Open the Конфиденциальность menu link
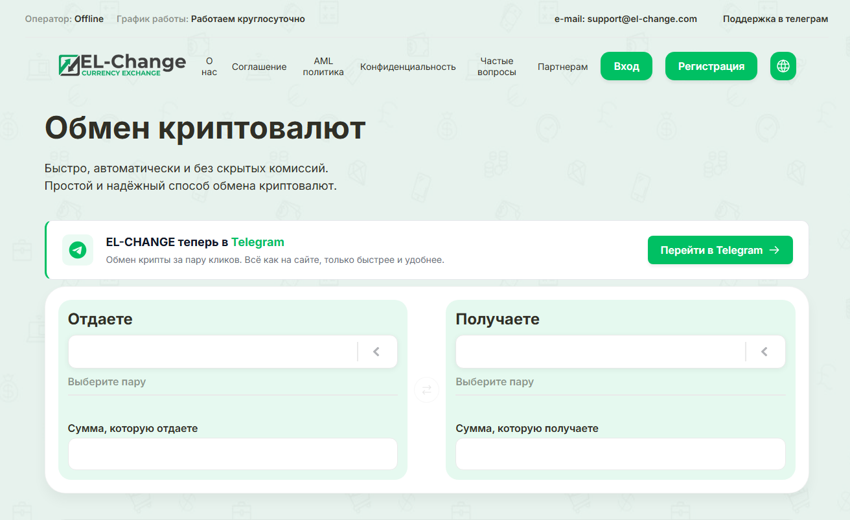The width and height of the screenshot is (850, 520). (x=408, y=67)
